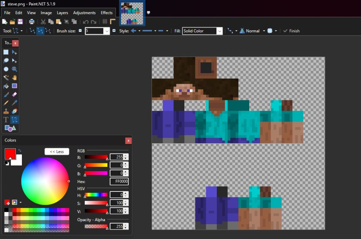Screen dimensions: 361x239
Task: Enable the Spline curve mode
Action: [48, 31]
